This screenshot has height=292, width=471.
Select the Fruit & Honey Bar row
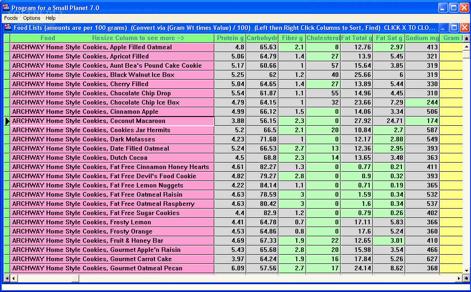coord(112,241)
